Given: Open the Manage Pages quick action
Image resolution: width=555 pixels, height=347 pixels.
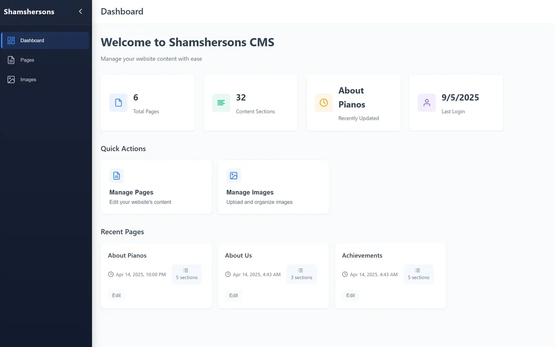Looking at the screenshot, I should [x=156, y=187].
